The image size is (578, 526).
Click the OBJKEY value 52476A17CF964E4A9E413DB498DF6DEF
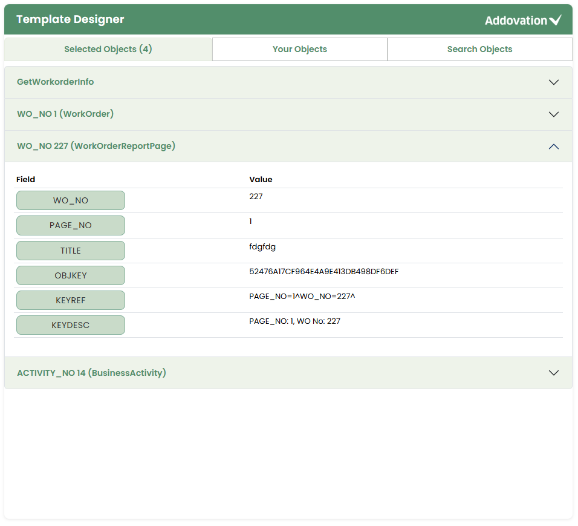click(x=323, y=272)
